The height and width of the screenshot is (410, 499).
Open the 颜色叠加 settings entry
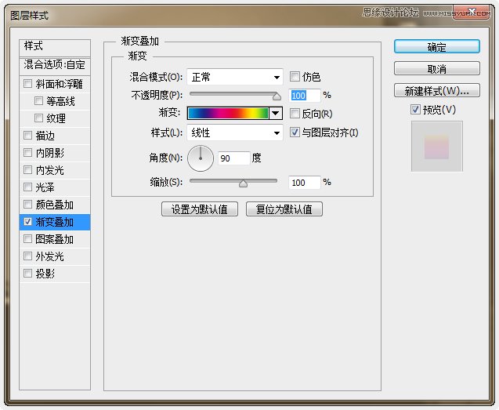(54, 205)
